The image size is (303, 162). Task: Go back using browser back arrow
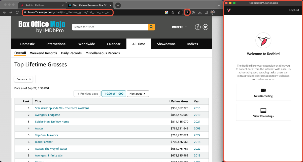coord(4,12)
